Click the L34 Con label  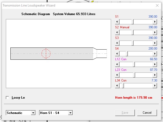coord(121,80)
